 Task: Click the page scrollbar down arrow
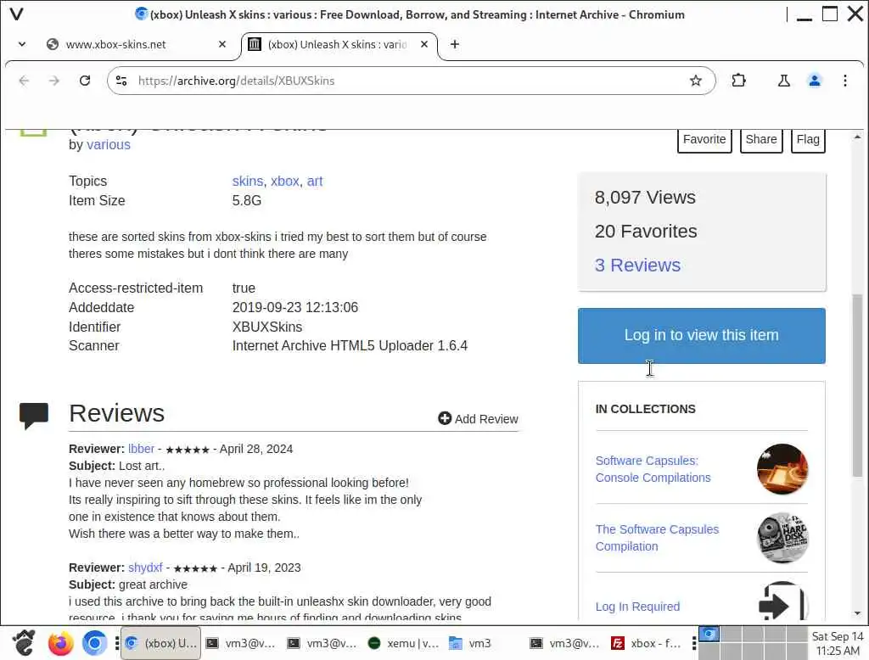point(857,613)
